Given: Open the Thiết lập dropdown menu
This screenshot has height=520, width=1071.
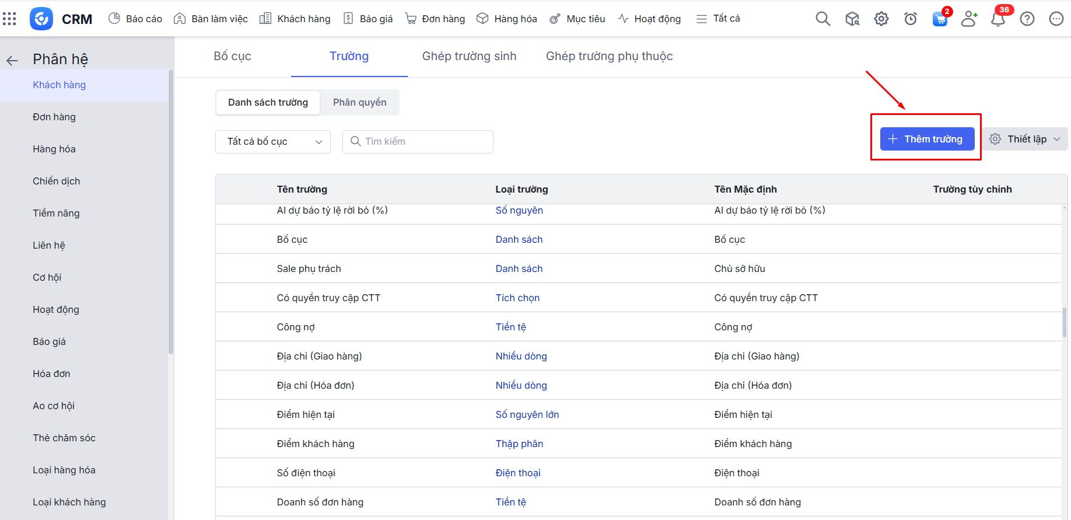Looking at the screenshot, I should click(1028, 139).
